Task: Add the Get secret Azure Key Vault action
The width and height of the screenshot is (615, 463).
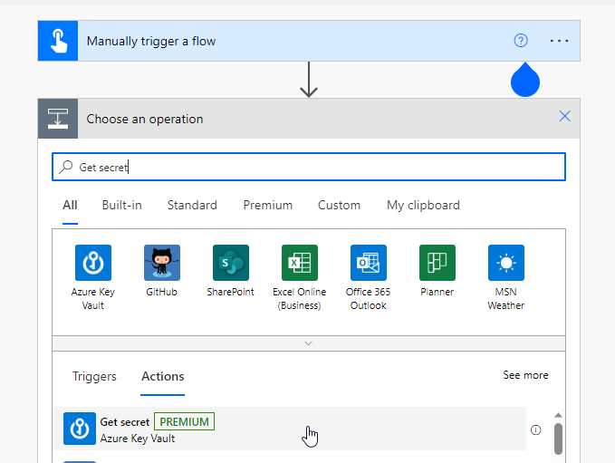Action: click(290, 429)
